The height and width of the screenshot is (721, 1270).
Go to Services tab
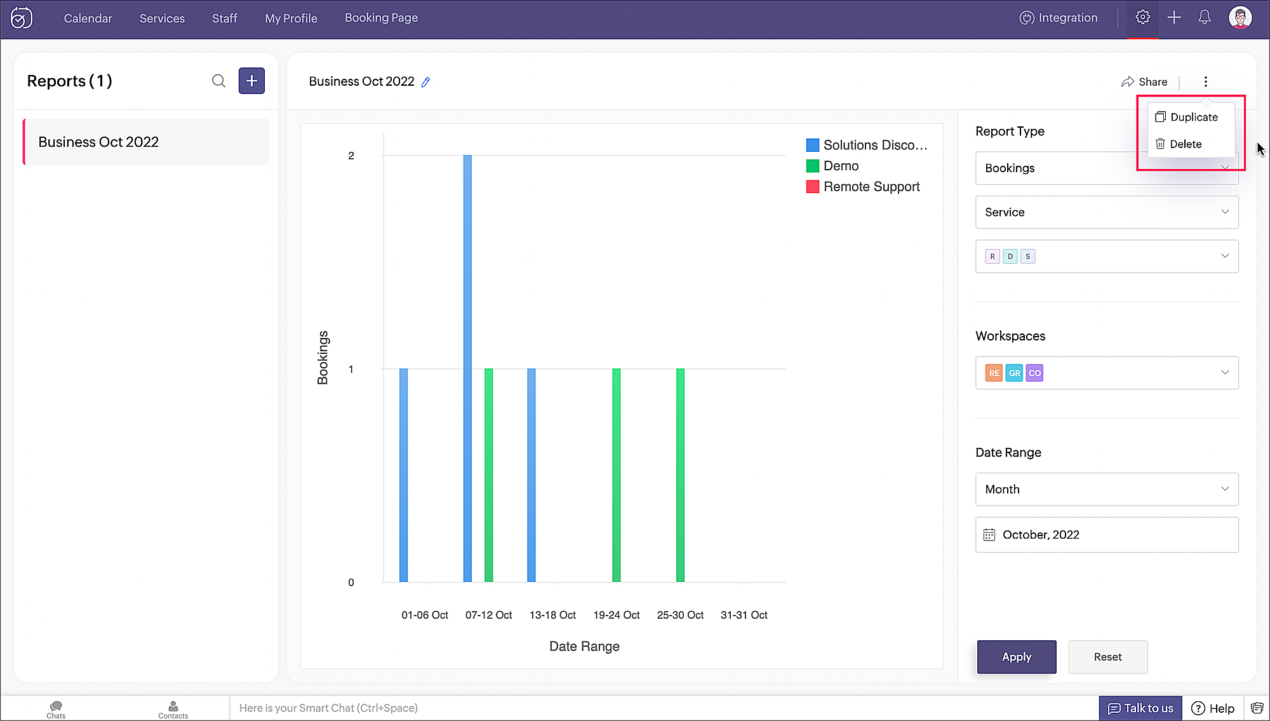tap(162, 18)
